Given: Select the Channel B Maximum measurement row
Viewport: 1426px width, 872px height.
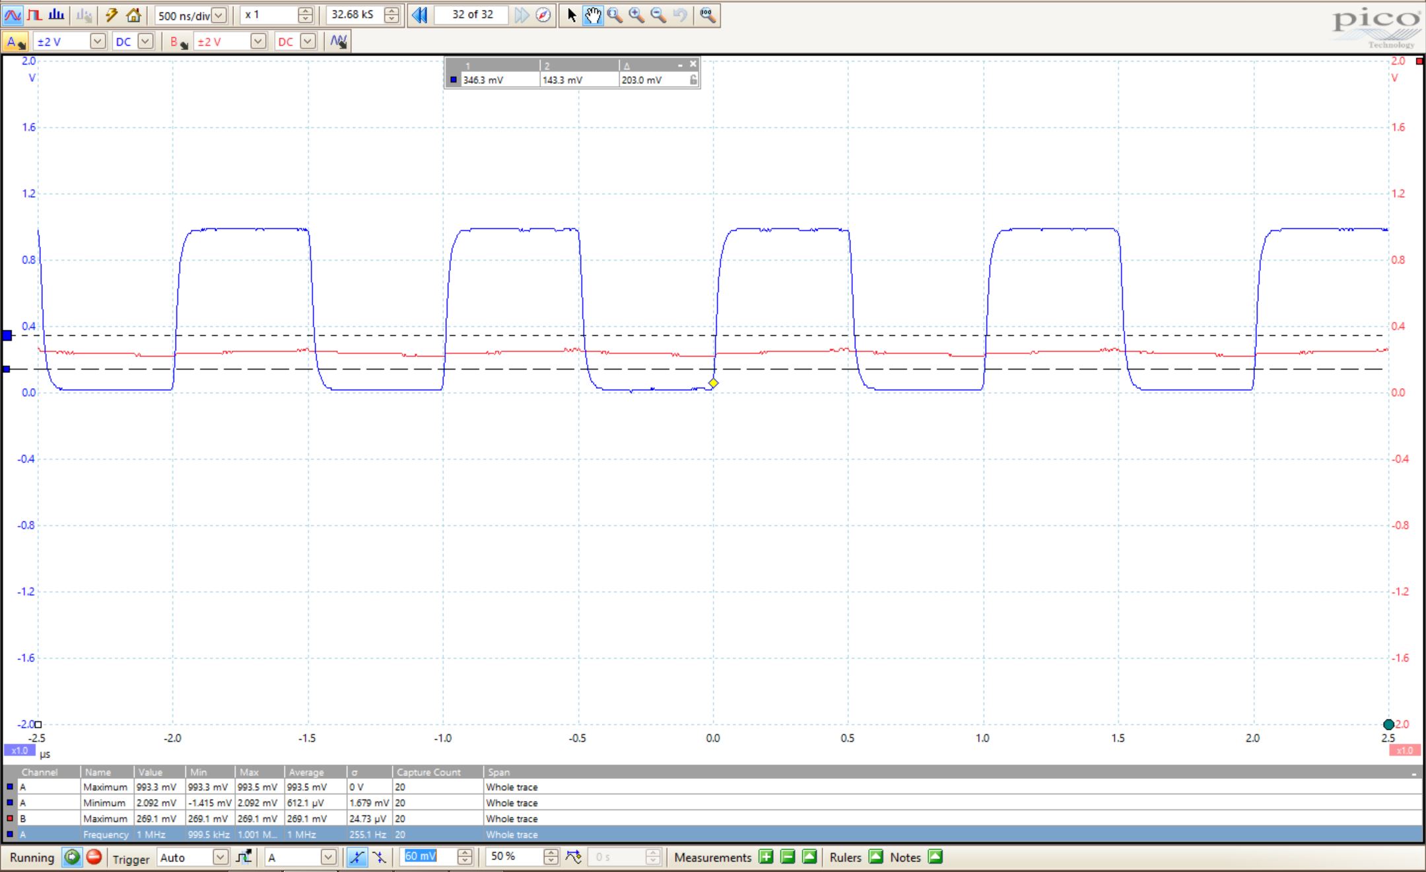Looking at the screenshot, I should pos(264,819).
